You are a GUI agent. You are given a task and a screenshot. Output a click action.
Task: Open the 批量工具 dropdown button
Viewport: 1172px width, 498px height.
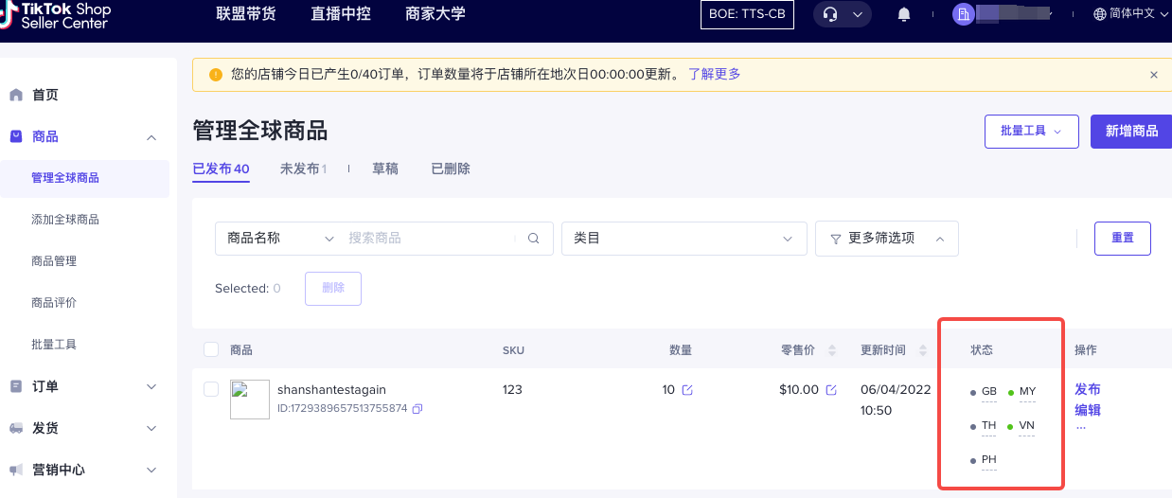pyautogui.click(x=1032, y=131)
